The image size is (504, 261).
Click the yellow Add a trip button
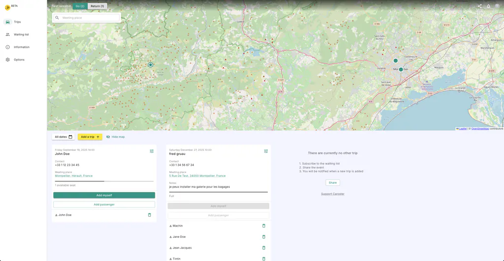click(90, 137)
